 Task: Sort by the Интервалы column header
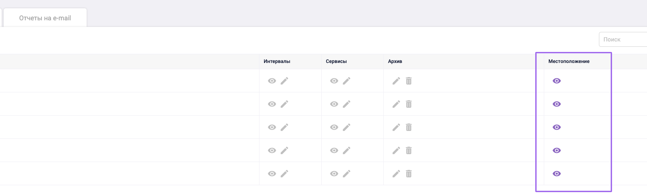click(277, 61)
